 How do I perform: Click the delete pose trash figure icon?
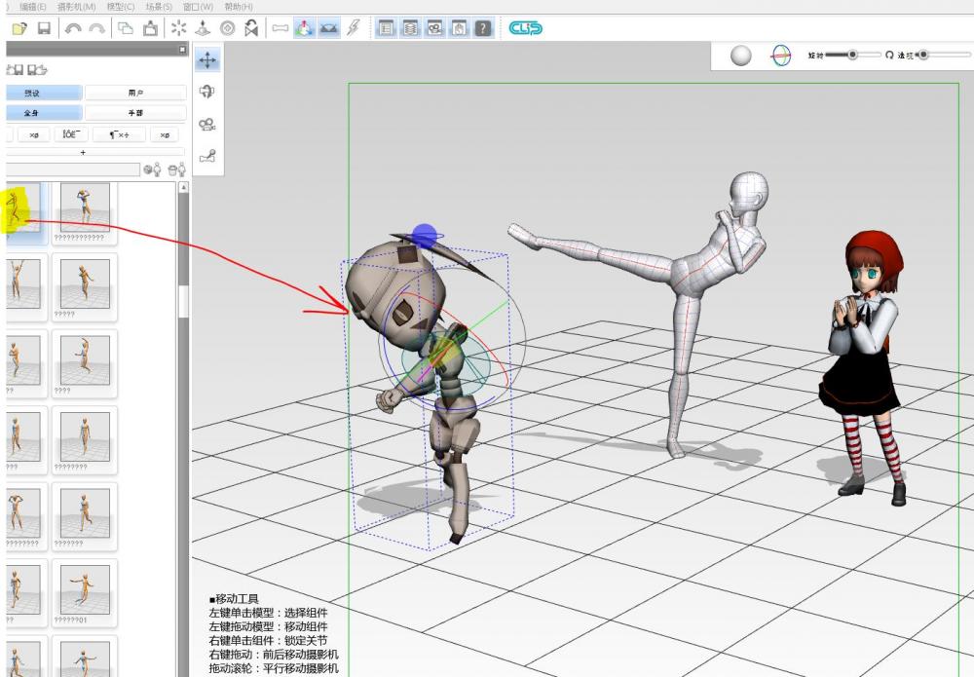(x=177, y=169)
